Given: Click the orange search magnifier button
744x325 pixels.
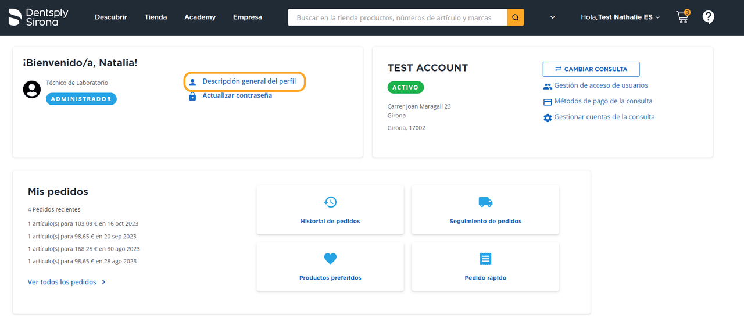Looking at the screenshot, I should coord(515,17).
